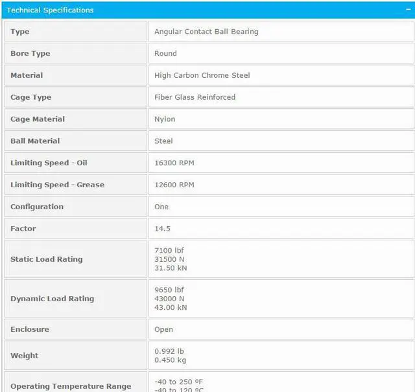Select the 7100 lbf static load value
Screen dimensions: 415x392
coord(169,250)
